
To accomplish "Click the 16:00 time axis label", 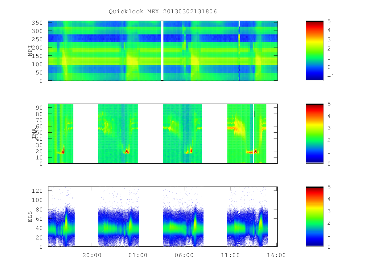I will 276,255.
